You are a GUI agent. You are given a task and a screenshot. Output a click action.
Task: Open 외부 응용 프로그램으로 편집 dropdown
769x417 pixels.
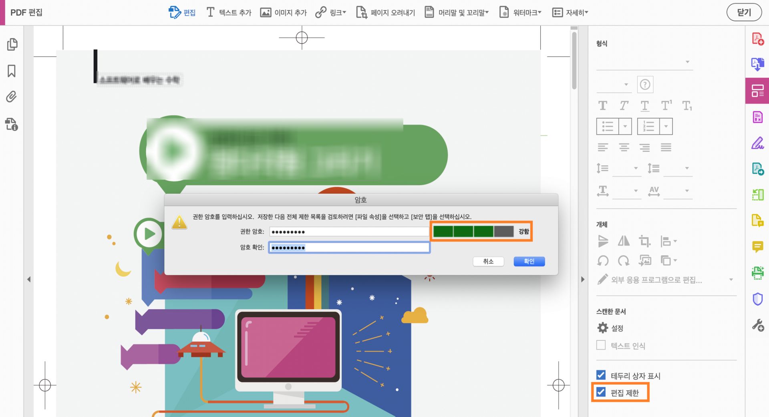665,280
